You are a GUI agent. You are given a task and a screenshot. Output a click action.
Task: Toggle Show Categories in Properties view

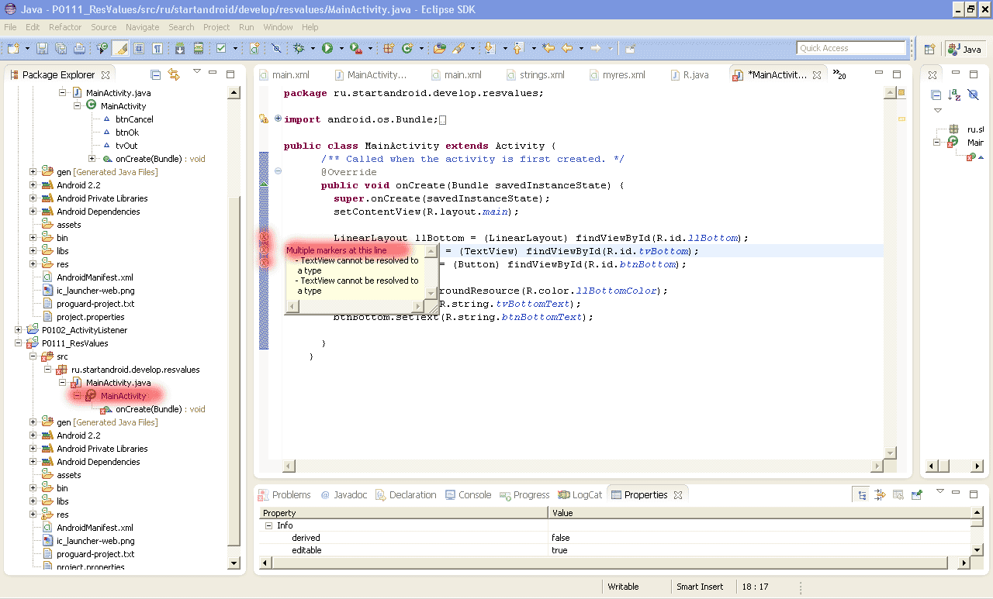pos(863,494)
